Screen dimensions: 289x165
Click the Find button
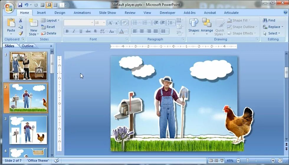pyautogui.click(x=269, y=20)
